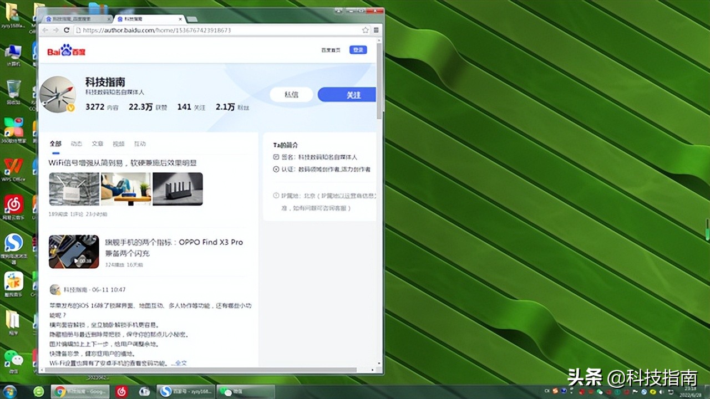710x399 pixels.
Task: Switch to the 视频 content tab
Action: [x=119, y=144]
